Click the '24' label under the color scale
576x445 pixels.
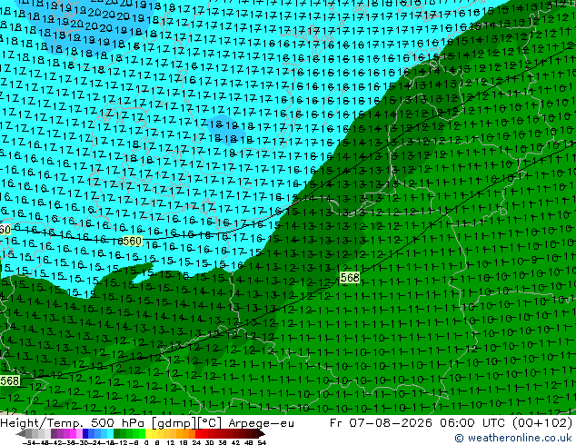pyautogui.click(x=196, y=443)
